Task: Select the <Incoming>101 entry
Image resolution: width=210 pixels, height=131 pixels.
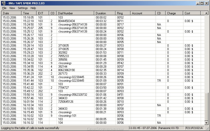Action: click(x=67, y=116)
